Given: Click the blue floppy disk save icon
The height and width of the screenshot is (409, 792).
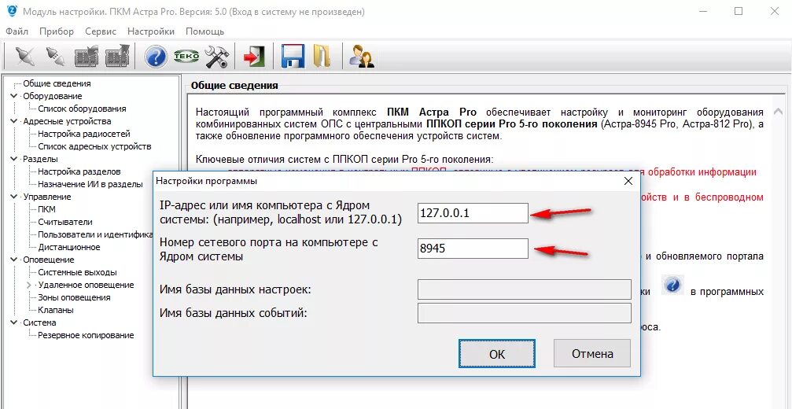Looking at the screenshot, I should 292,56.
